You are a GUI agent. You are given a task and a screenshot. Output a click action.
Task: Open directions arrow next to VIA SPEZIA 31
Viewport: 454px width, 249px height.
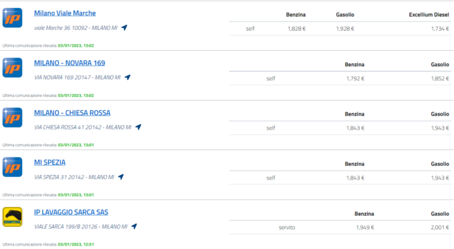pyautogui.click(x=121, y=177)
